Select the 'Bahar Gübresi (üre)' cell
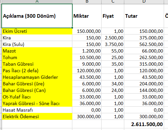 [x=37, y=84]
